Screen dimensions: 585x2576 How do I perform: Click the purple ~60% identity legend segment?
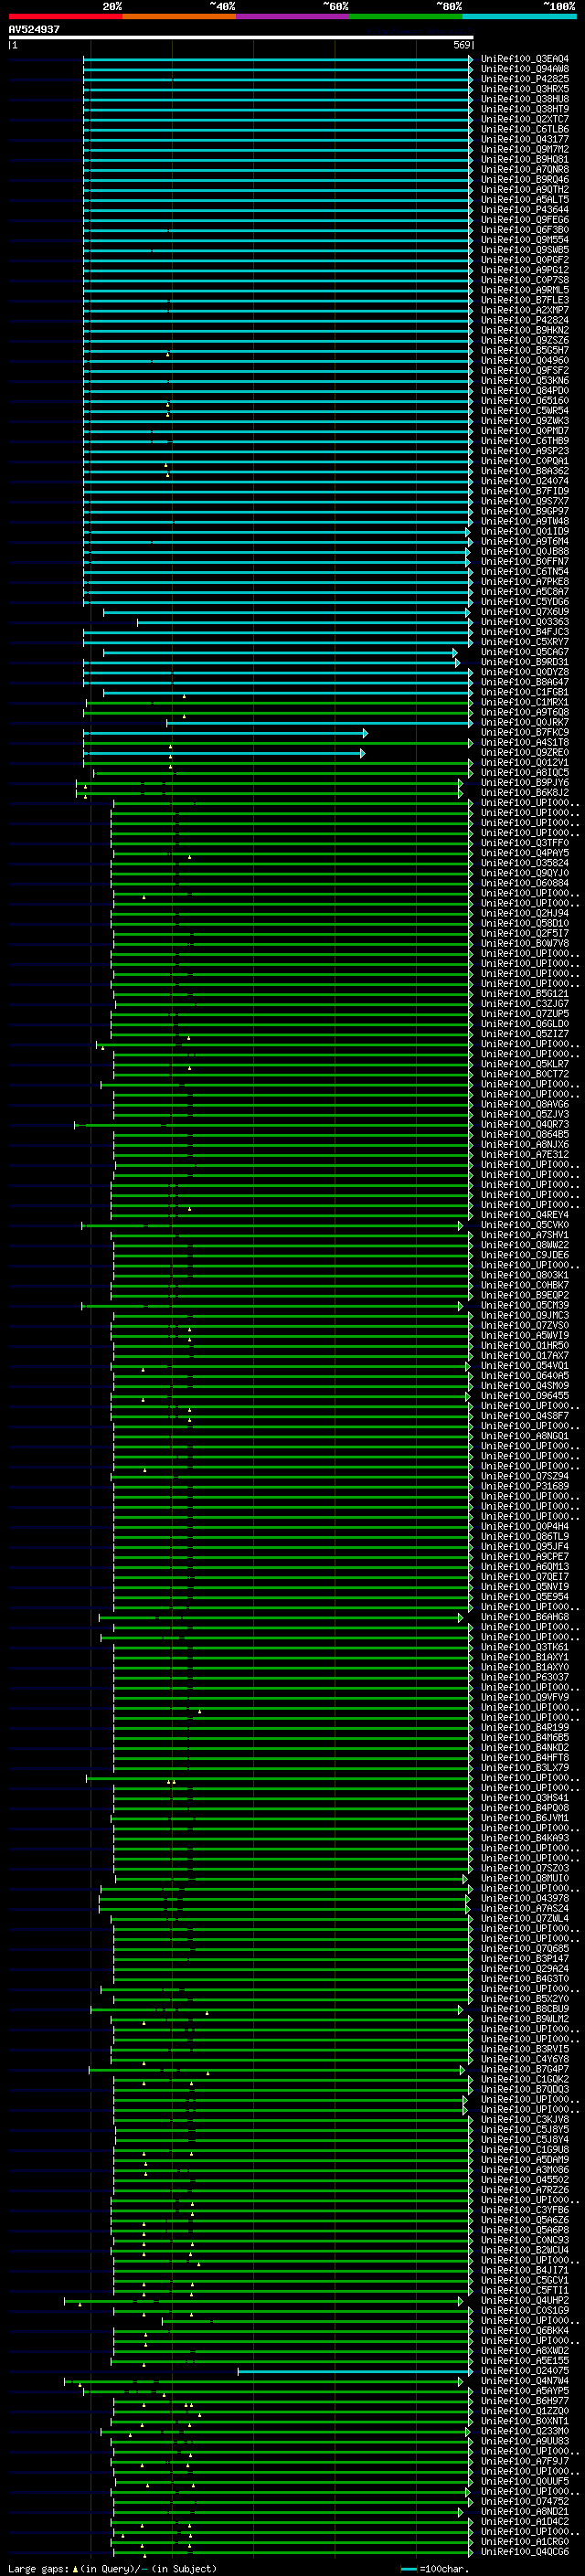[x=293, y=16]
